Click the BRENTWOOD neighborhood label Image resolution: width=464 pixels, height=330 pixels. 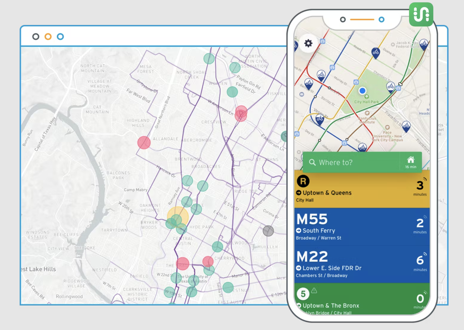[188, 159]
